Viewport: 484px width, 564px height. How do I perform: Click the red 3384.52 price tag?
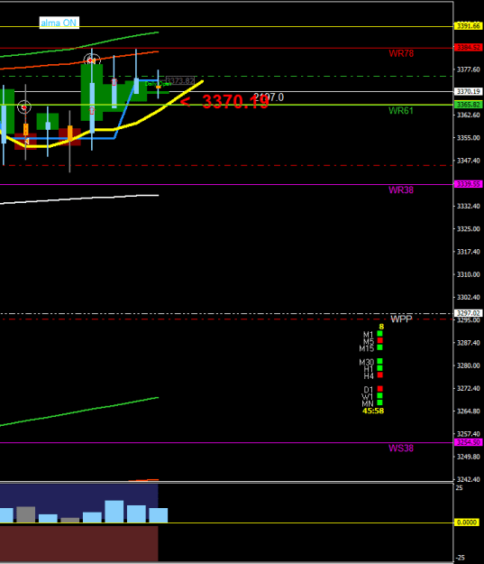[468, 48]
